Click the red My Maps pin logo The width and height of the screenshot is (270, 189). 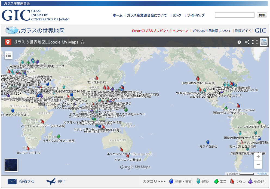point(8,42)
